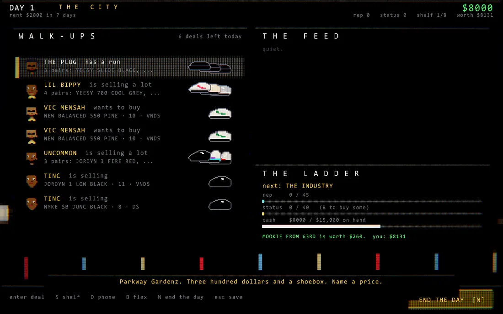This screenshot has width=503, height=314.
Task: Click the $8000 cash balance display
Action: point(477,8)
